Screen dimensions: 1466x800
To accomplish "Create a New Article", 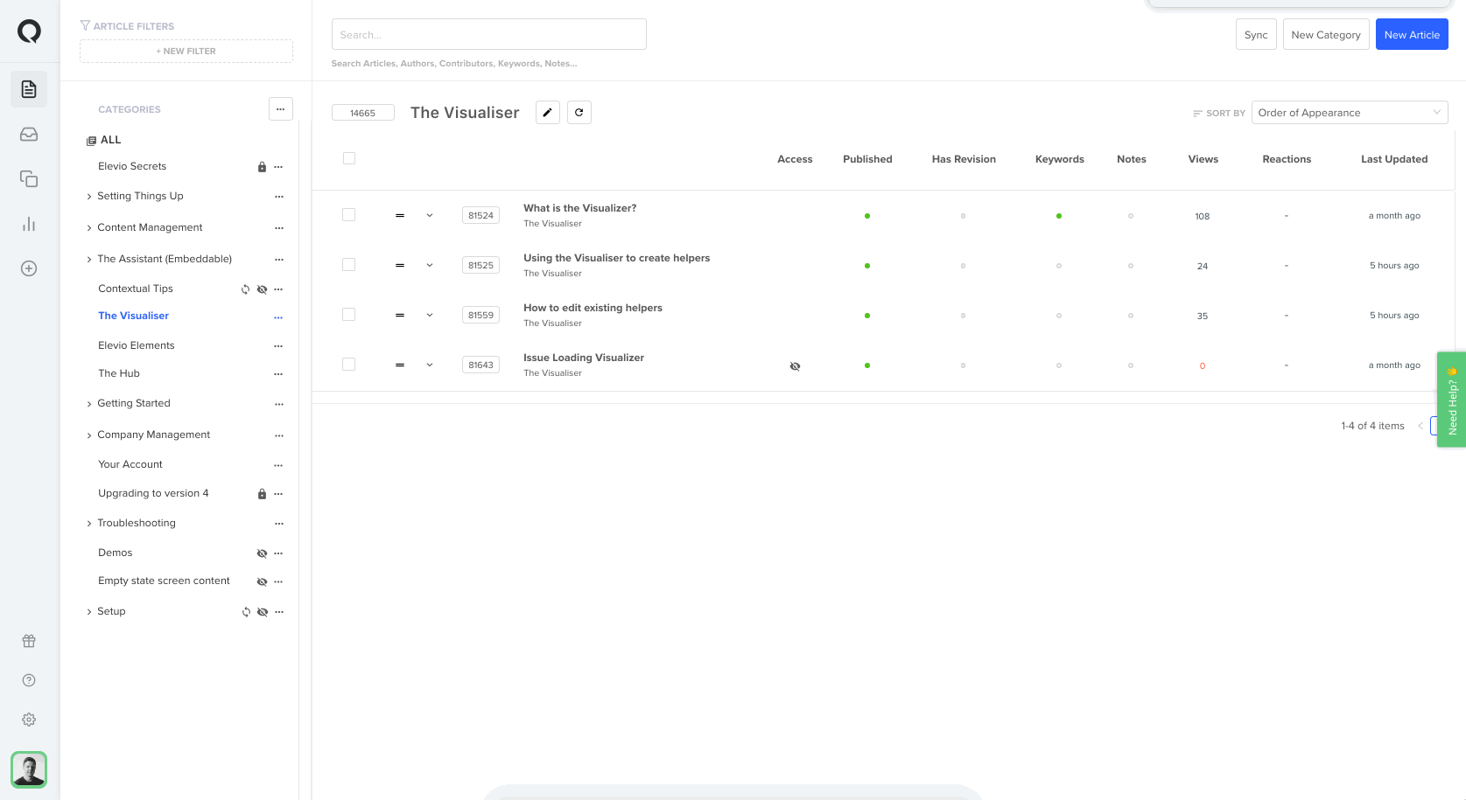I will (1412, 35).
